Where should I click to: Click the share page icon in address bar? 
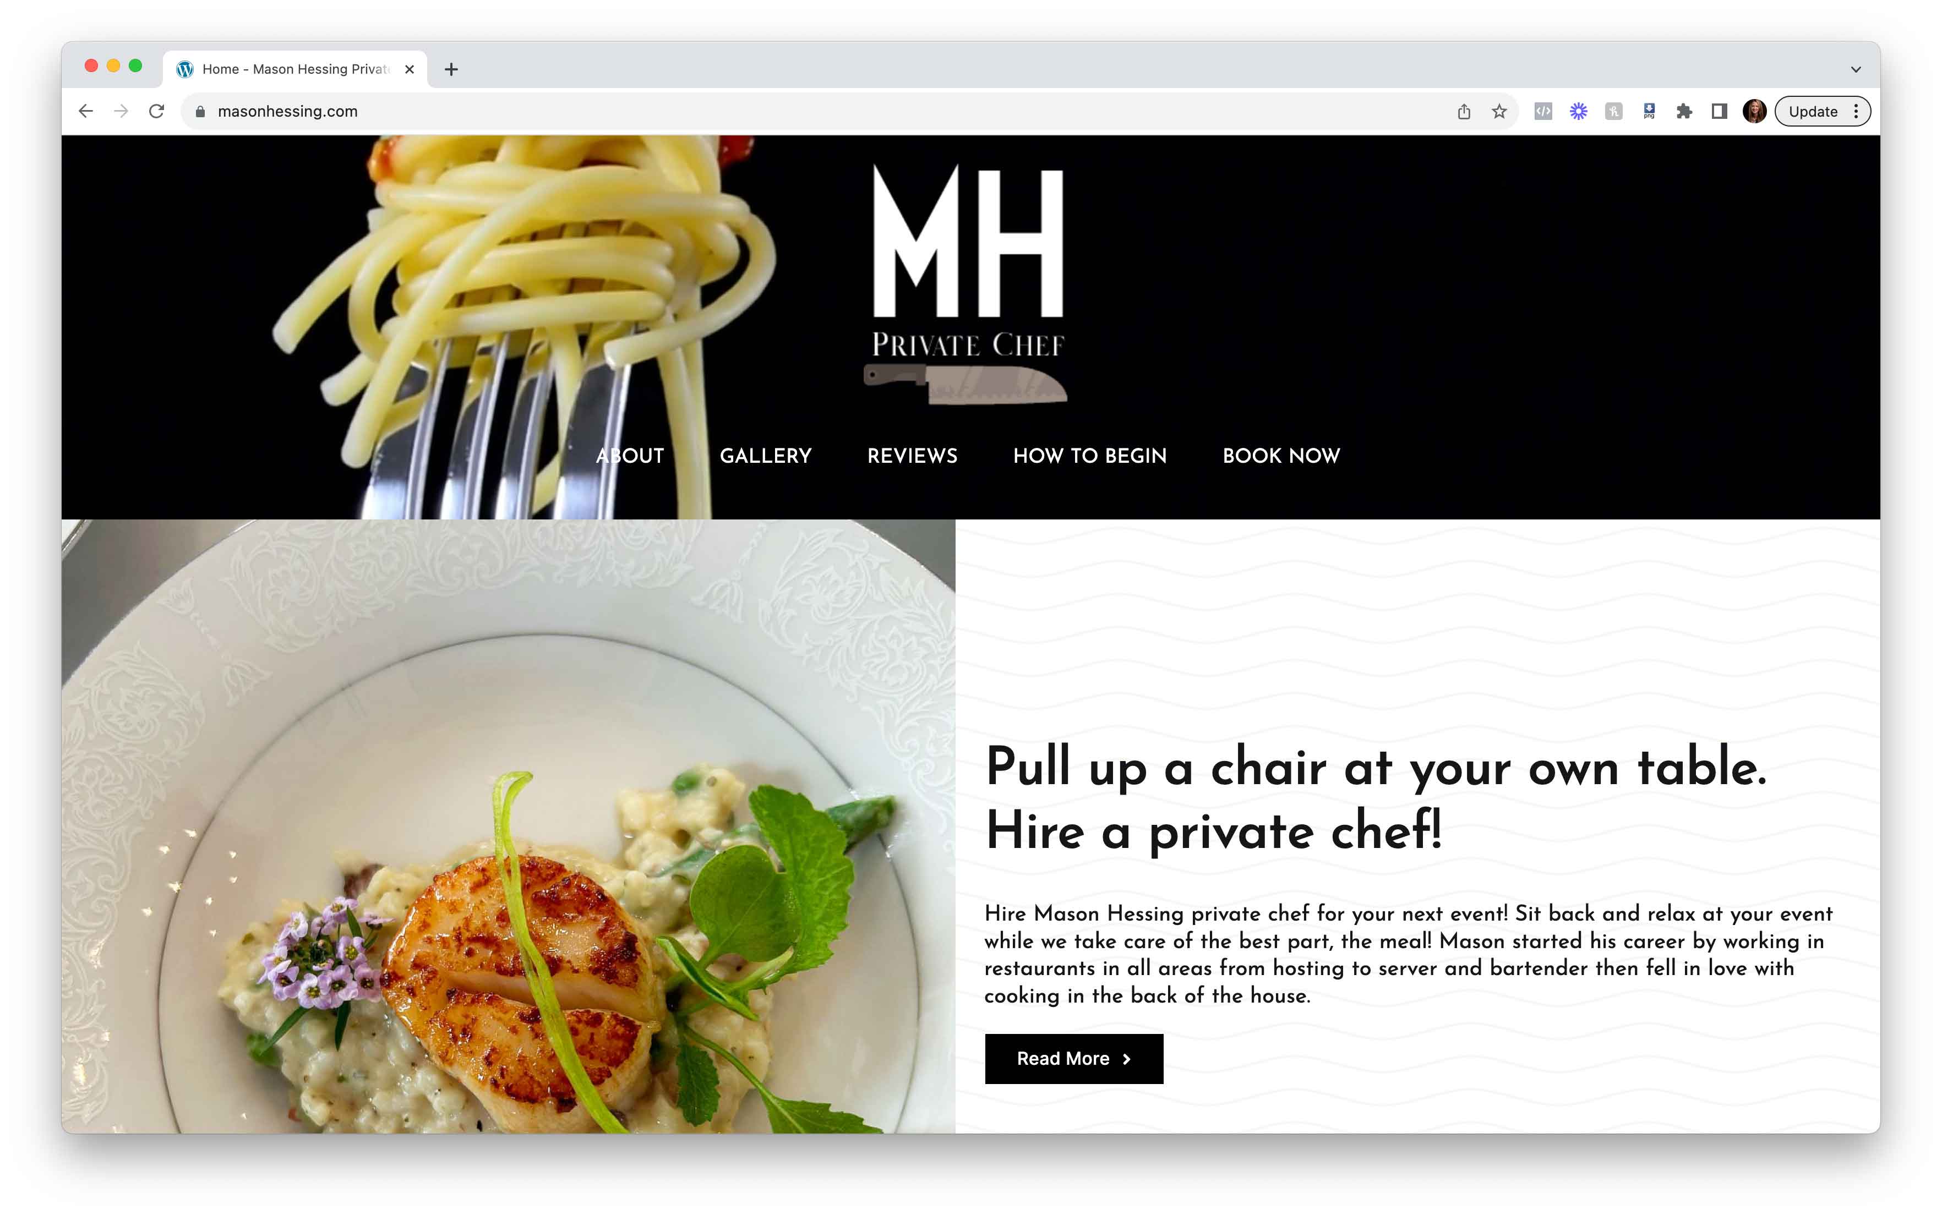click(1464, 112)
